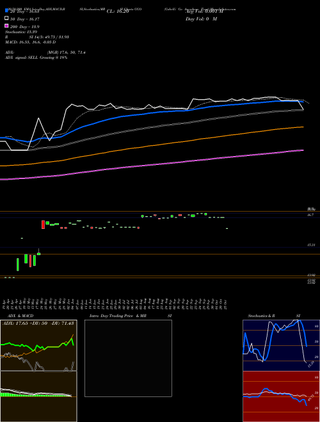
Task: Click the 'Intra Day Trading Price & MRSI' title
Action: (x=131, y=316)
